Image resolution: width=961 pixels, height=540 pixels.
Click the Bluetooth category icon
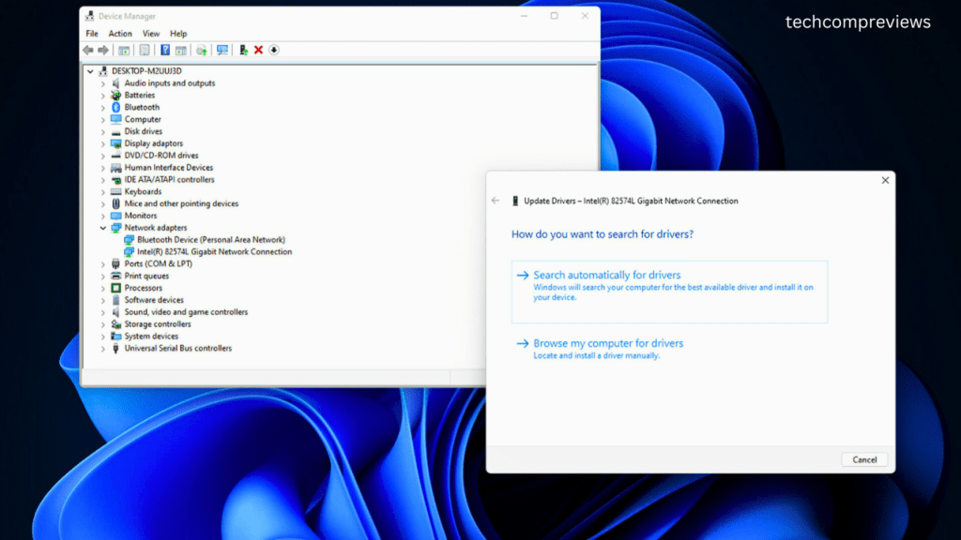(115, 107)
